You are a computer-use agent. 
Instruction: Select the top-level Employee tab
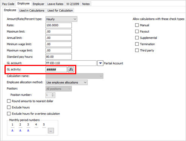tap(23, 4)
